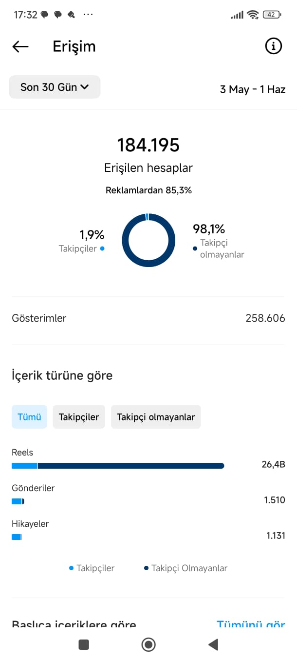297x662 pixels.
Task: Tap the back arrow beside Erişim
Action: tap(20, 46)
